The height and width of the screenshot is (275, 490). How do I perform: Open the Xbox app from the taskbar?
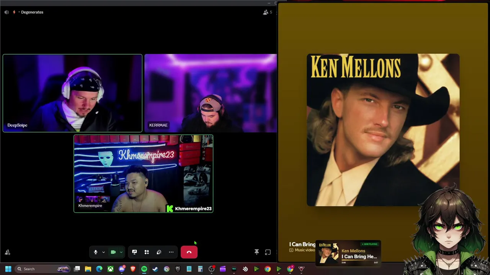(110, 269)
